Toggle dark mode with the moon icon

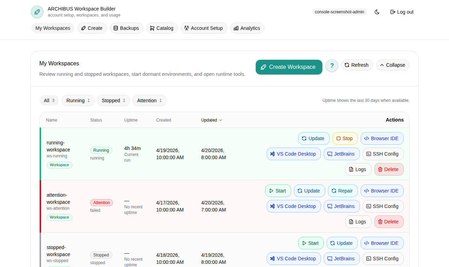click(x=377, y=12)
